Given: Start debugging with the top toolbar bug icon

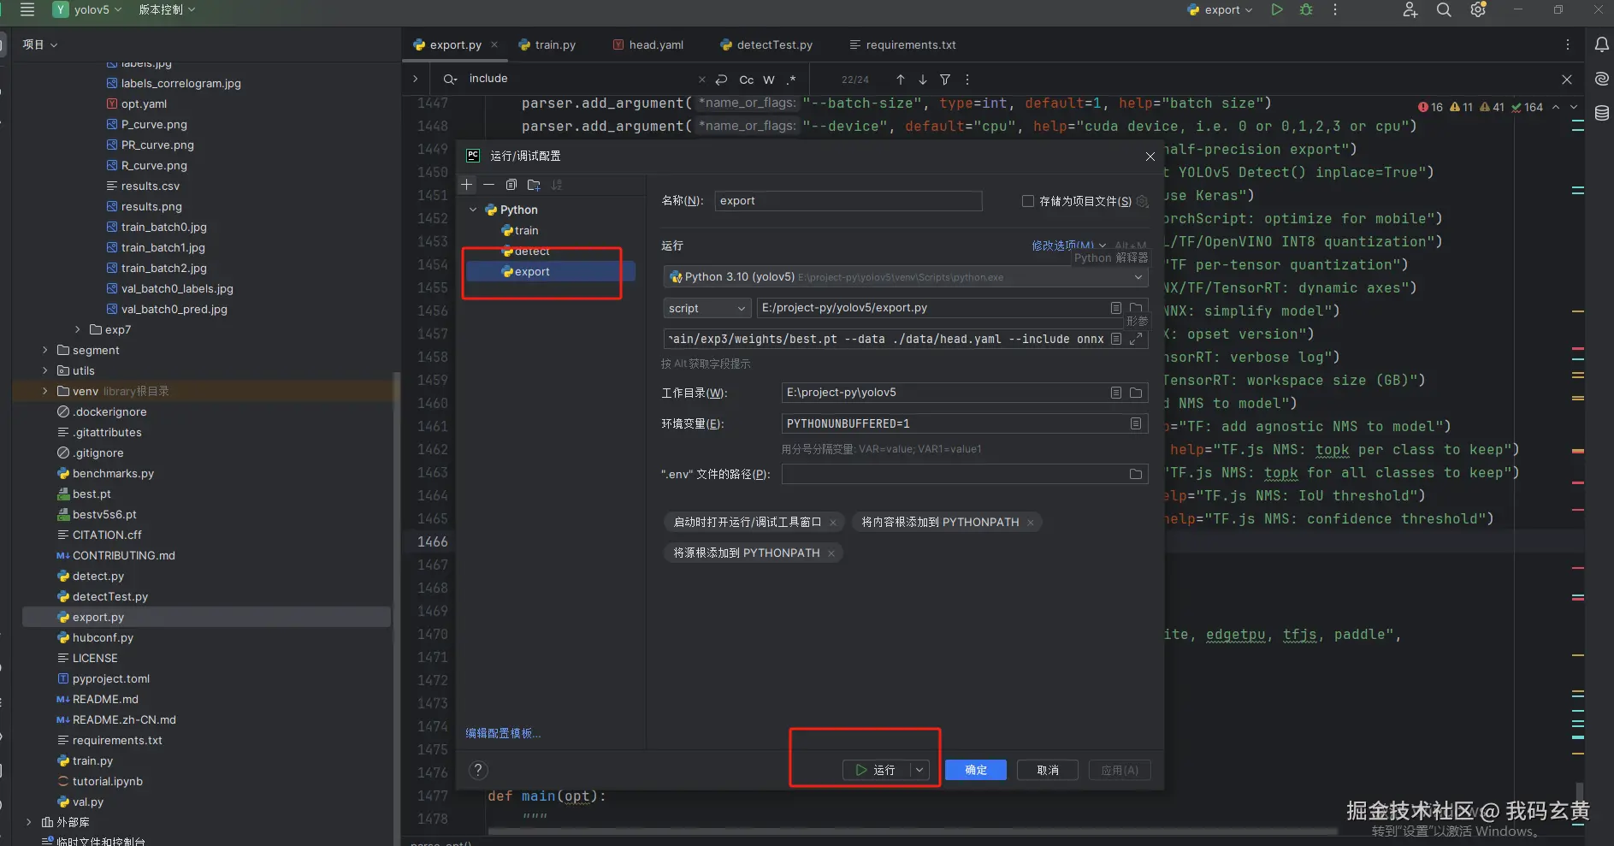Looking at the screenshot, I should [1306, 9].
